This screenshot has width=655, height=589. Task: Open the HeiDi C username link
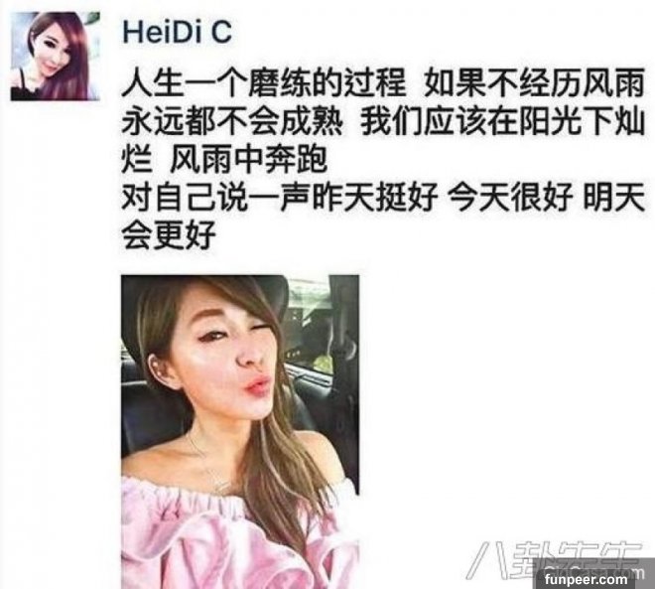tap(177, 32)
